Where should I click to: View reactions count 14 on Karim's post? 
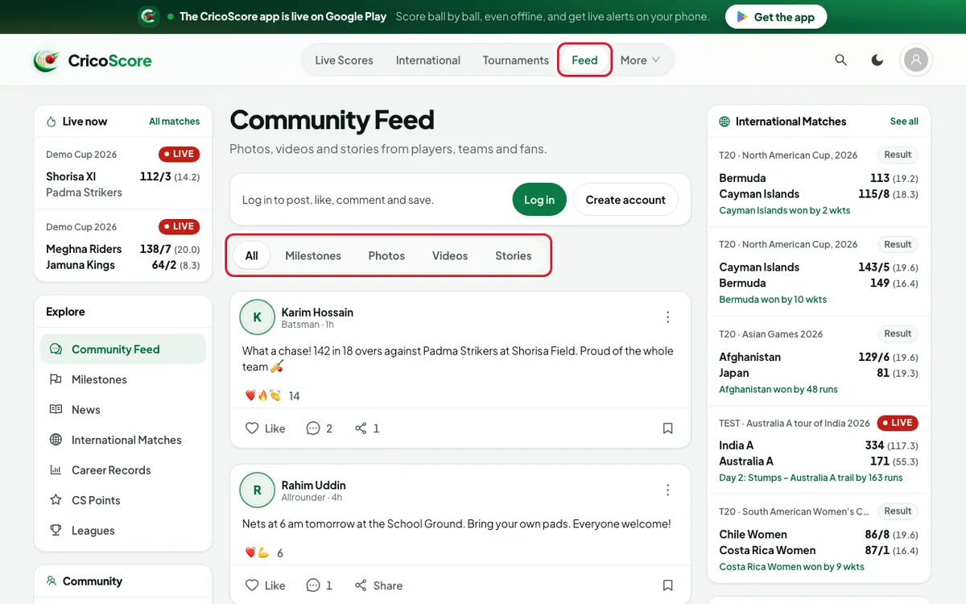point(272,396)
